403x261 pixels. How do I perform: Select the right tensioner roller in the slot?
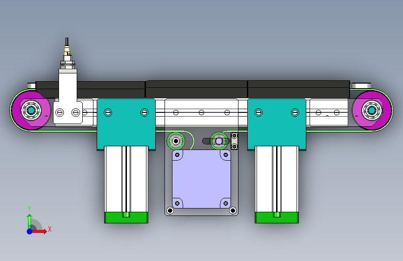(219, 141)
